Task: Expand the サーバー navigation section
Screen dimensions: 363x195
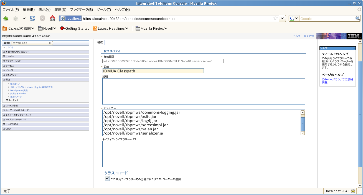Action: (x=4, y=56)
